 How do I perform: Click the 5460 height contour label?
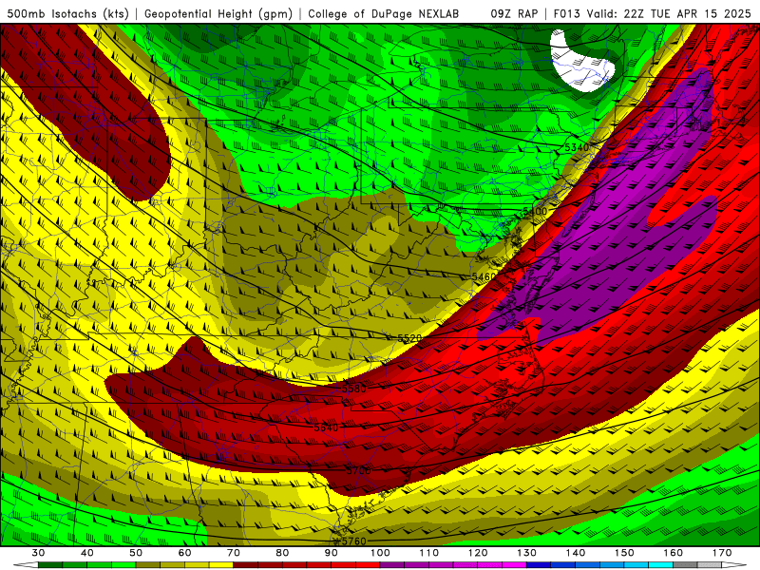click(x=484, y=276)
